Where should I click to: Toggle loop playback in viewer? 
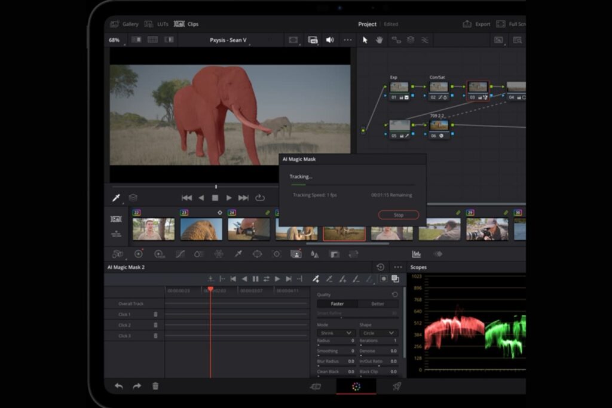pos(260,198)
